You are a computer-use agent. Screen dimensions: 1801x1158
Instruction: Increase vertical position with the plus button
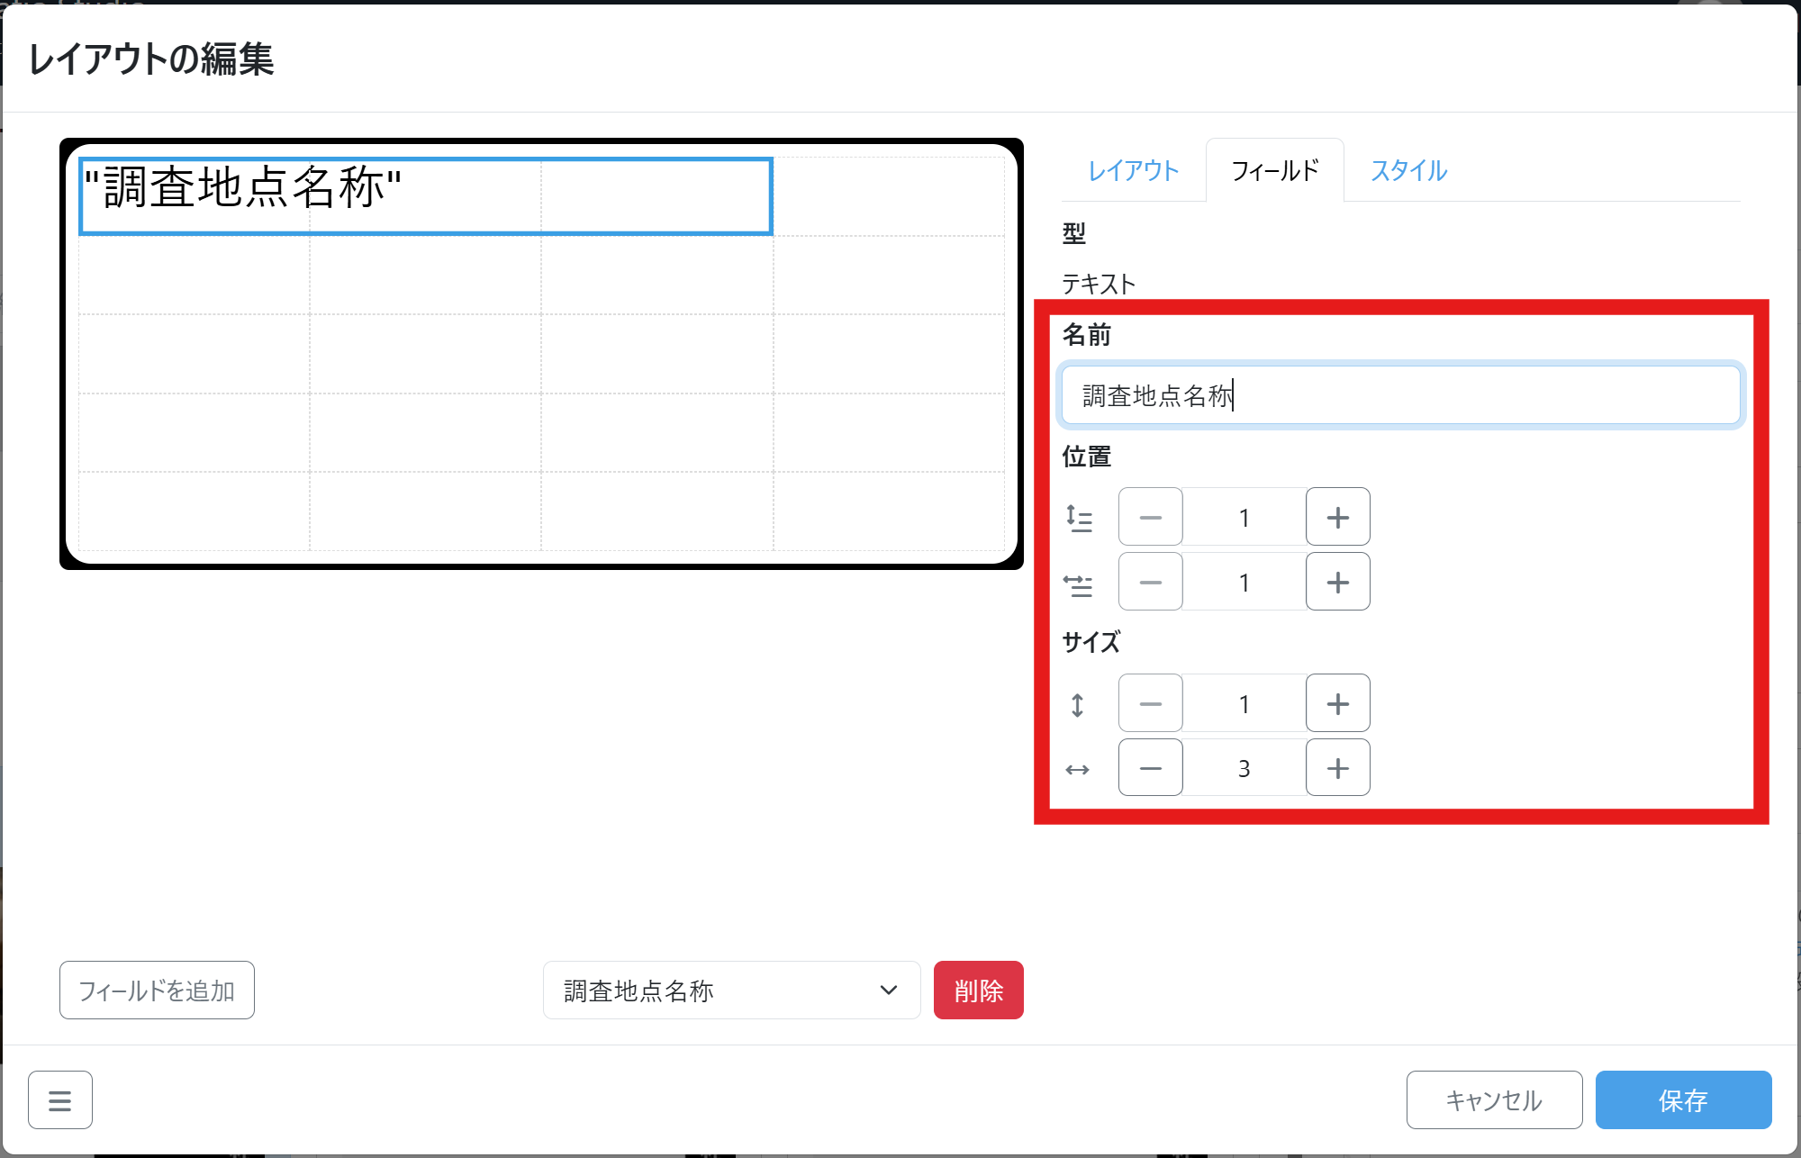(1337, 517)
